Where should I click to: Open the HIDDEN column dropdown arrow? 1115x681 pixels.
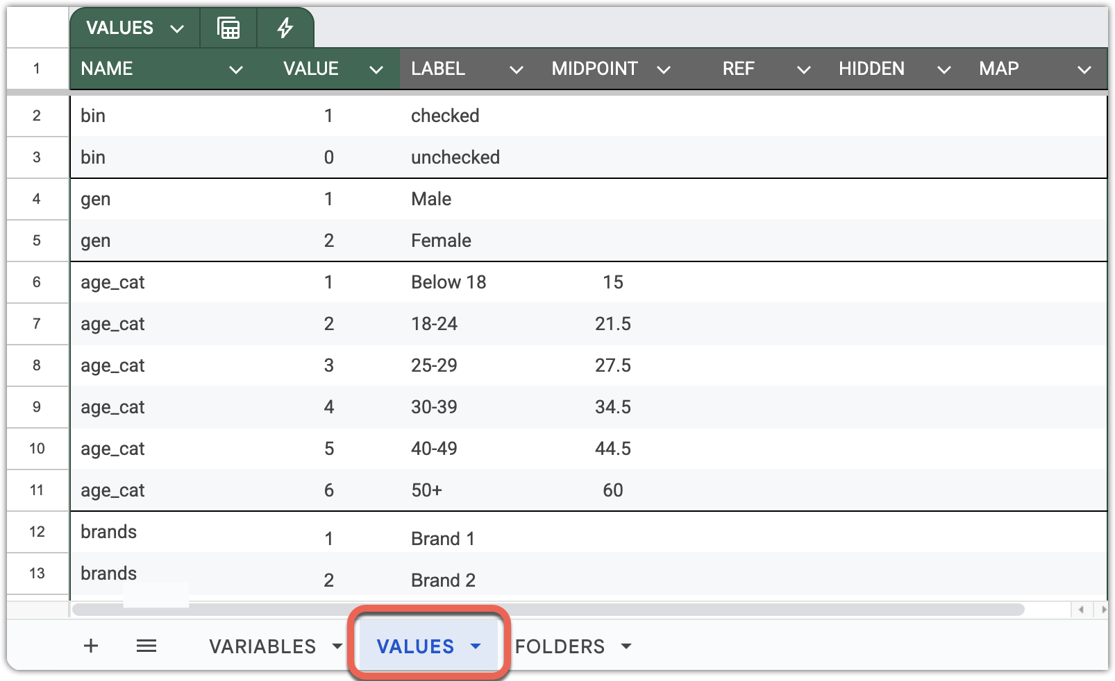coord(944,69)
